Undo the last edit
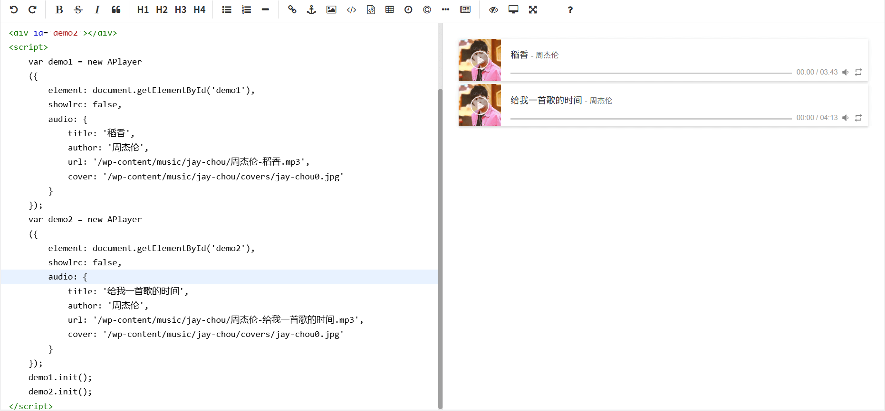Viewport: 885px width, 411px height. [x=14, y=9]
